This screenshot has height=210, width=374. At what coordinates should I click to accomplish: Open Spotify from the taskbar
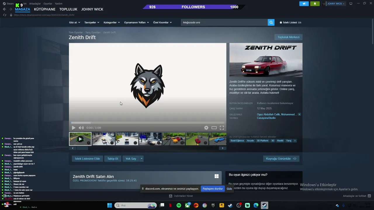click(179, 205)
